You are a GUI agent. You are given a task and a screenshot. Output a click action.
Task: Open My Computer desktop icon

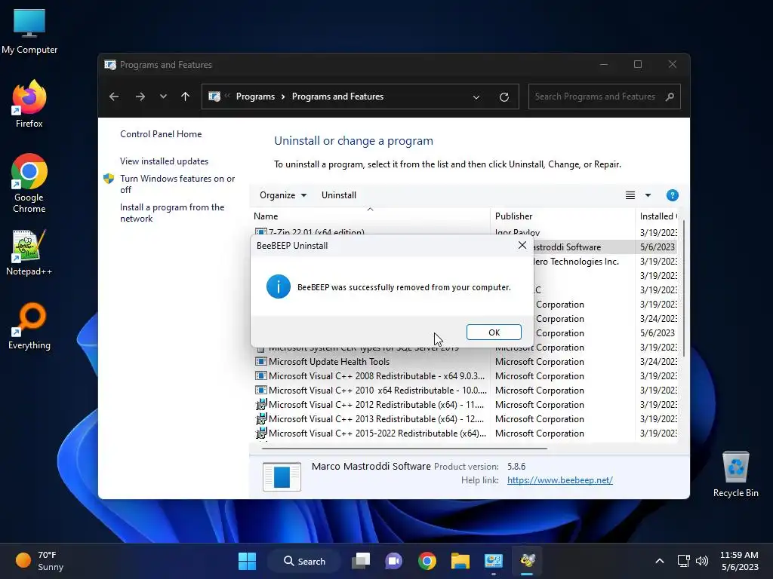(x=29, y=30)
